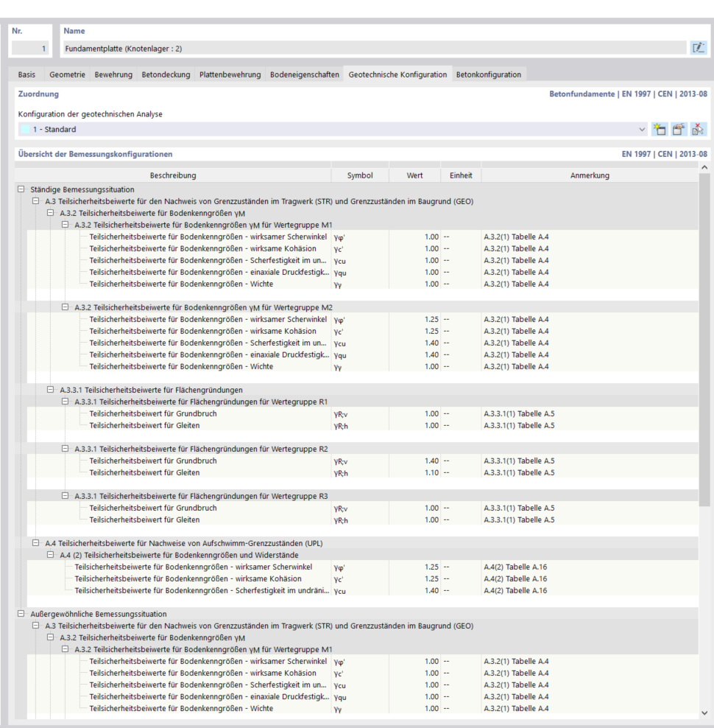
Task: Collapse the Wertegruppe M2 group
Action: [65, 307]
